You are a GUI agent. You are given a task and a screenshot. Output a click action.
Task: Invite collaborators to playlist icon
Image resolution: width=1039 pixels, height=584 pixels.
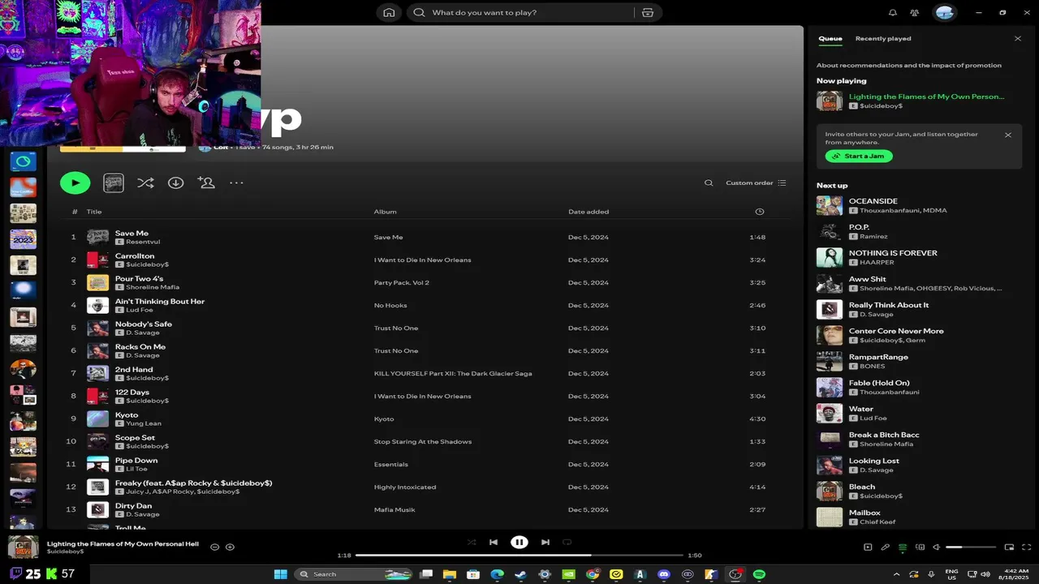tap(206, 182)
